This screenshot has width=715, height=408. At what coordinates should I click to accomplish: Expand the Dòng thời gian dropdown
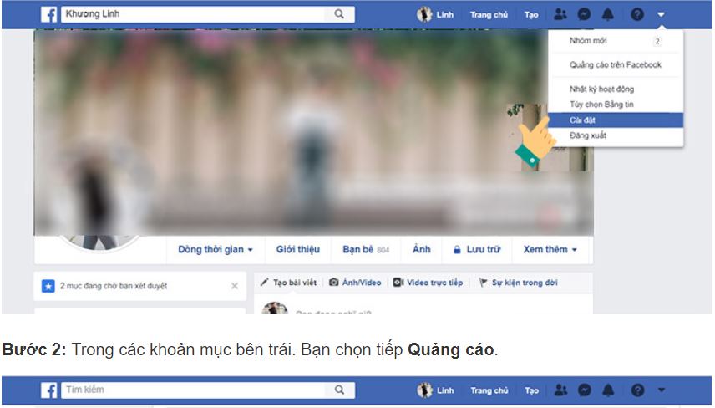216,250
